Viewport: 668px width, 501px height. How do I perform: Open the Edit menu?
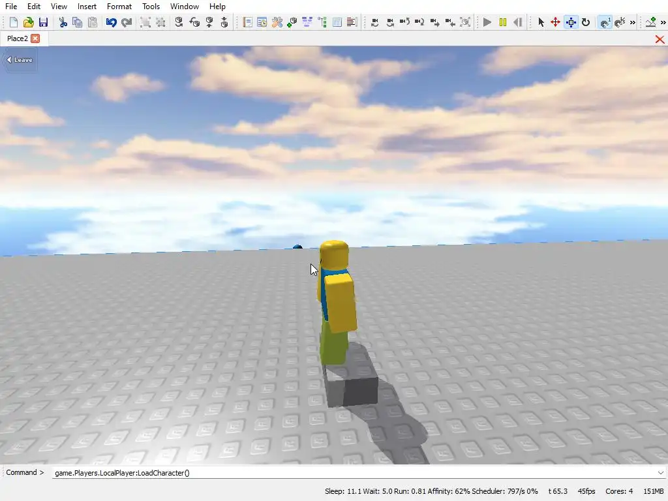[x=34, y=7]
